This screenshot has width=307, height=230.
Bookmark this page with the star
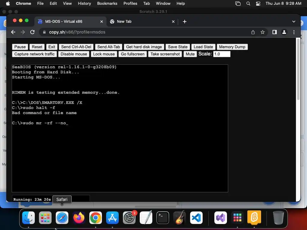(x=263, y=32)
